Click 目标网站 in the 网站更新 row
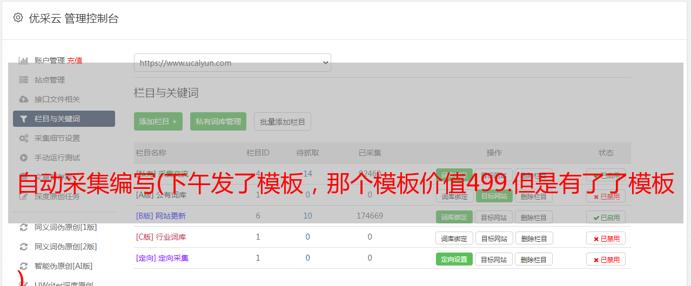 tap(494, 217)
